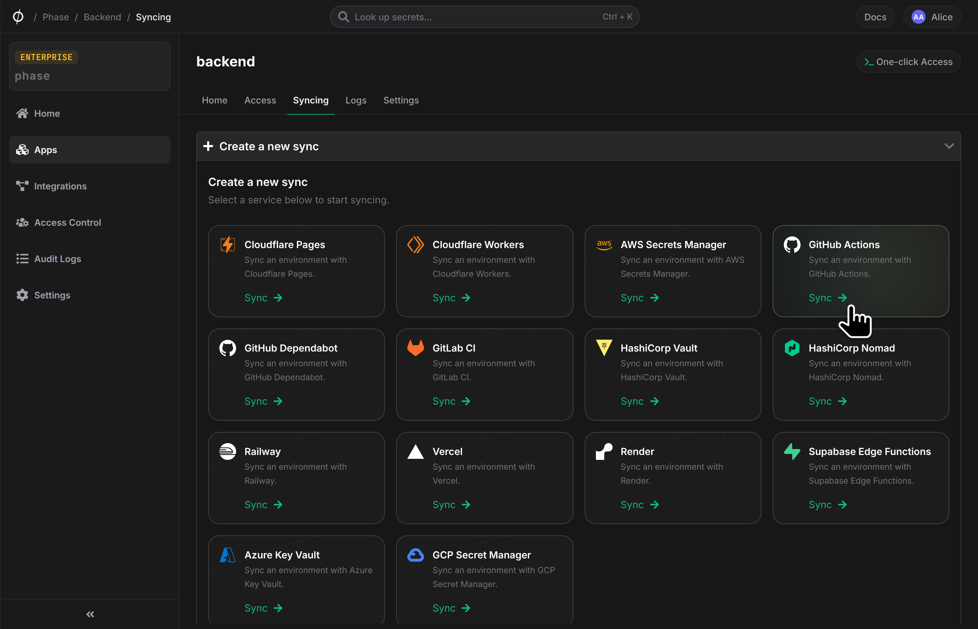Collapse the Create a new sync panel chevron
This screenshot has height=629, width=978.
pyautogui.click(x=949, y=146)
